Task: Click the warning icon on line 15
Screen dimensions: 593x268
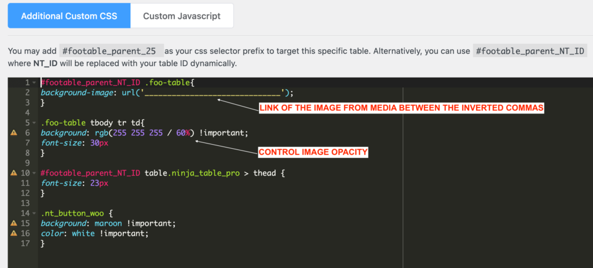Action: tap(14, 223)
